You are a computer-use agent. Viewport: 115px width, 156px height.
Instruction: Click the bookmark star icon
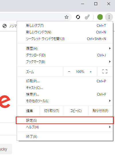[x=67, y=17]
